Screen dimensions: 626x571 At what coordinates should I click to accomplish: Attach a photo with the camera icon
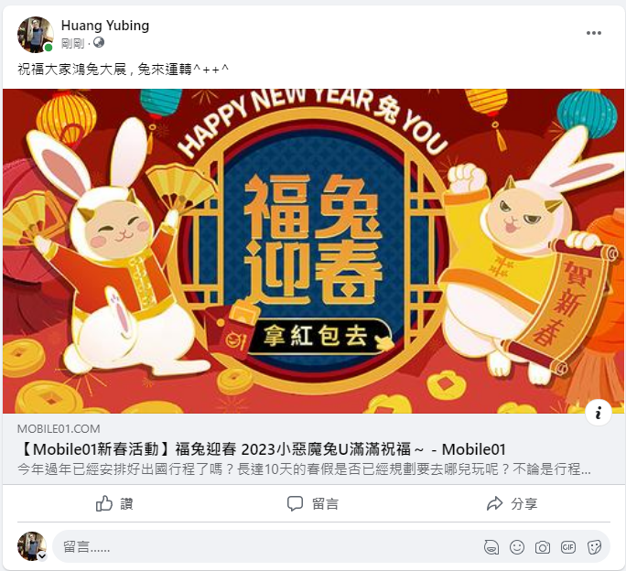543,547
